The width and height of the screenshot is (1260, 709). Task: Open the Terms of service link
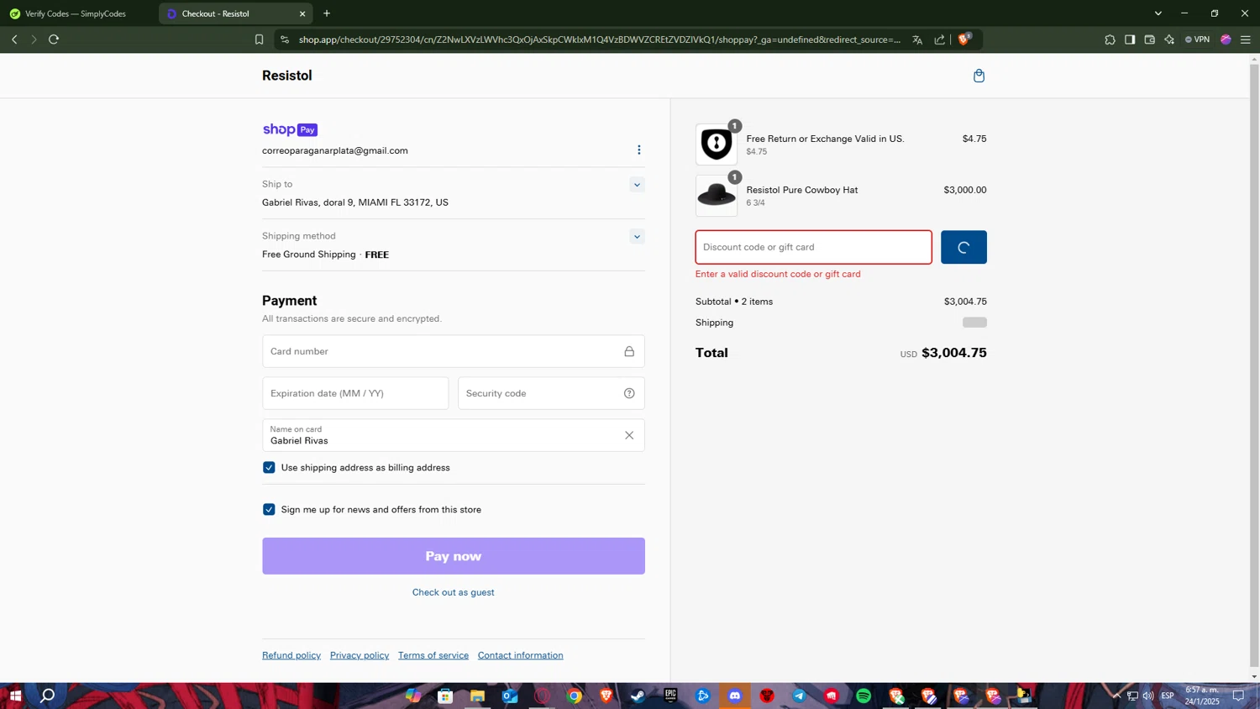pyautogui.click(x=433, y=655)
